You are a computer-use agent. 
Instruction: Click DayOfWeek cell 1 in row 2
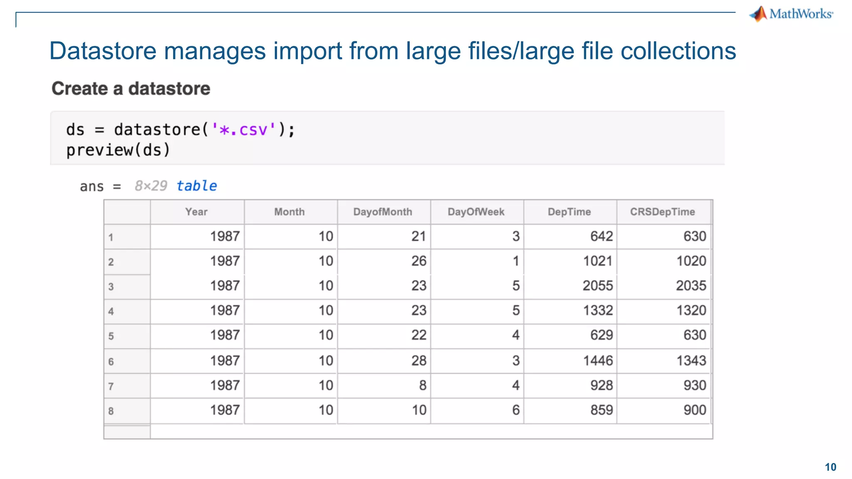click(477, 261)
